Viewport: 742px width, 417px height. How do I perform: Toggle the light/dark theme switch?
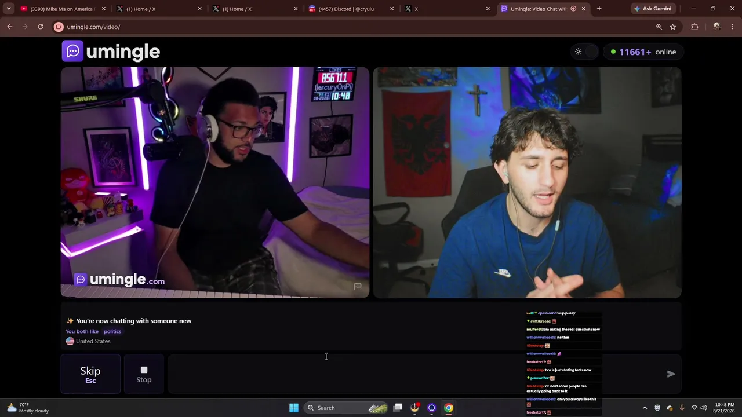click(585, 52)
